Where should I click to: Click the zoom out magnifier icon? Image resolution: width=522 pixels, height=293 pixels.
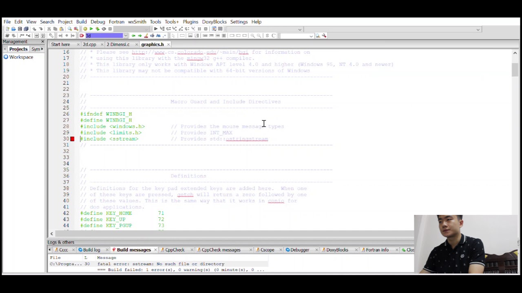pyautogui.click(x=259, y=36)
